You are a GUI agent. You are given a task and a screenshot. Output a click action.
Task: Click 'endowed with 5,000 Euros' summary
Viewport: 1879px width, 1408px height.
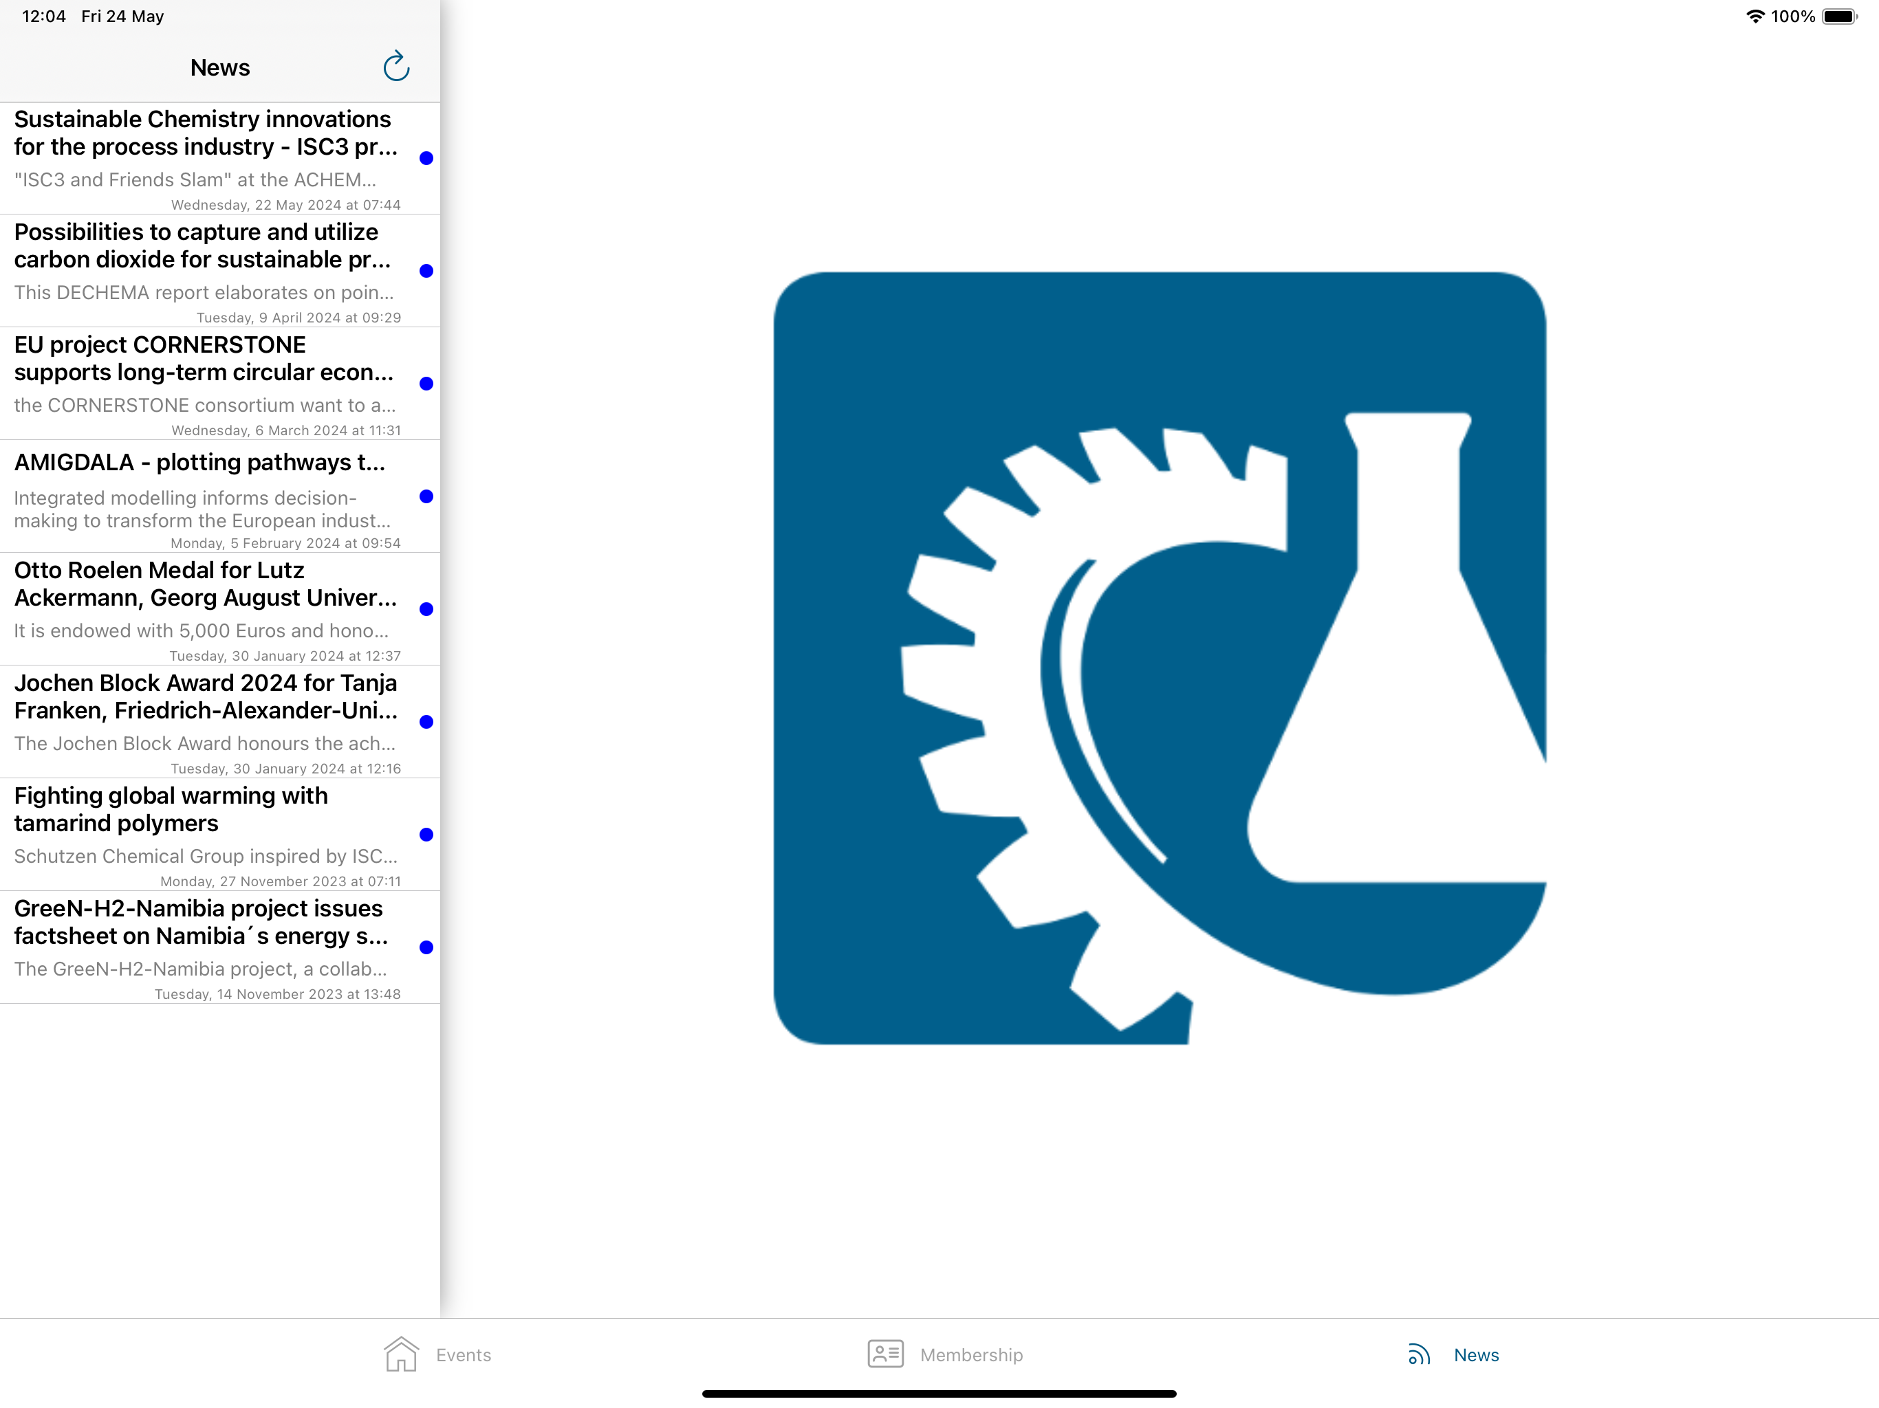pos(202,631)
